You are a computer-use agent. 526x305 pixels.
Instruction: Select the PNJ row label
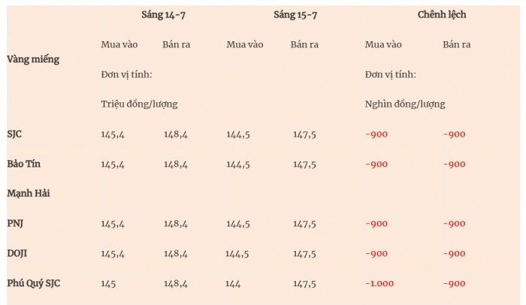(x=15, y=223)
